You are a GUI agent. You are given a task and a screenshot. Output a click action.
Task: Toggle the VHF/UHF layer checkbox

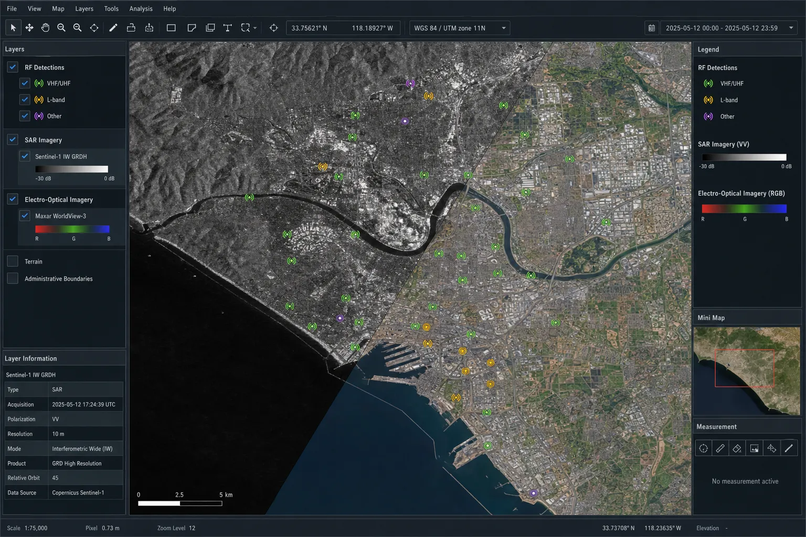coord(25,83)
